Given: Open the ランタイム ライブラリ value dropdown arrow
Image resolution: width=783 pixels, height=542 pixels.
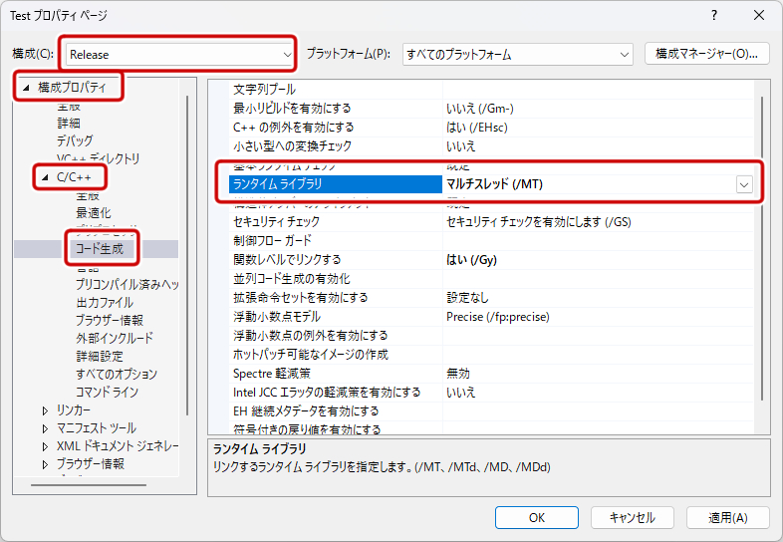Looking at the screenshot, I should click(x=744, y=184).
